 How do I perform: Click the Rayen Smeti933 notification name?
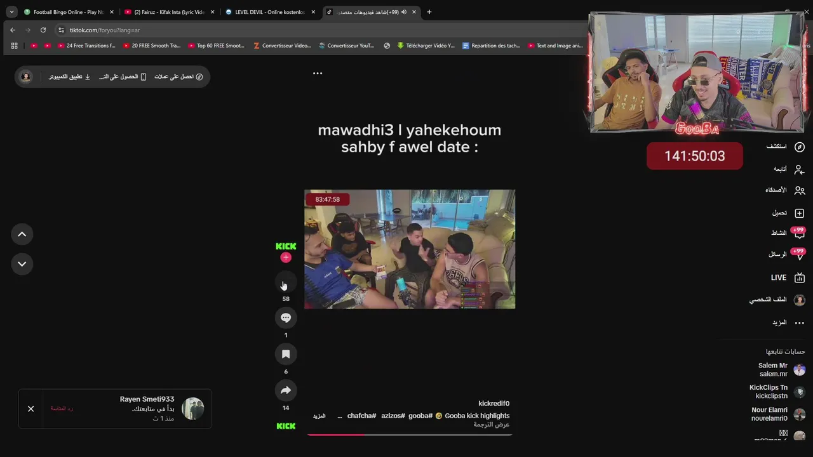click(x=147, y=399)
